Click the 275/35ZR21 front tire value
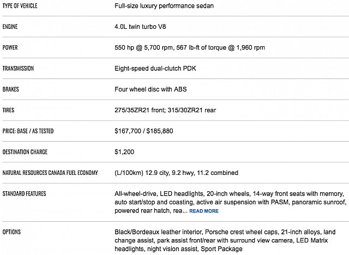The height and width of the screenshot is (255, 349). (137, 110)
